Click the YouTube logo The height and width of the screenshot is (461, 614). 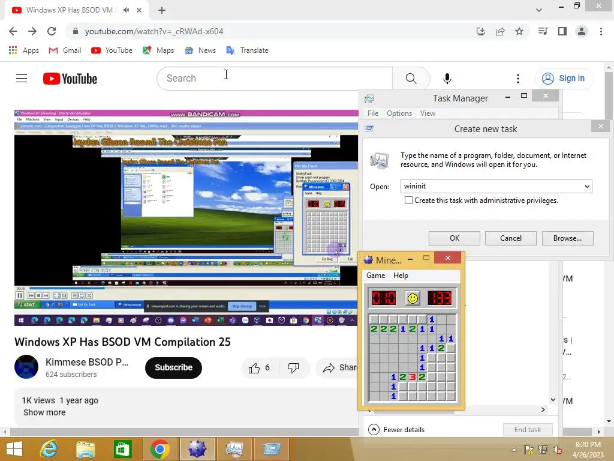pyautogui.click(x=70, y=79)
